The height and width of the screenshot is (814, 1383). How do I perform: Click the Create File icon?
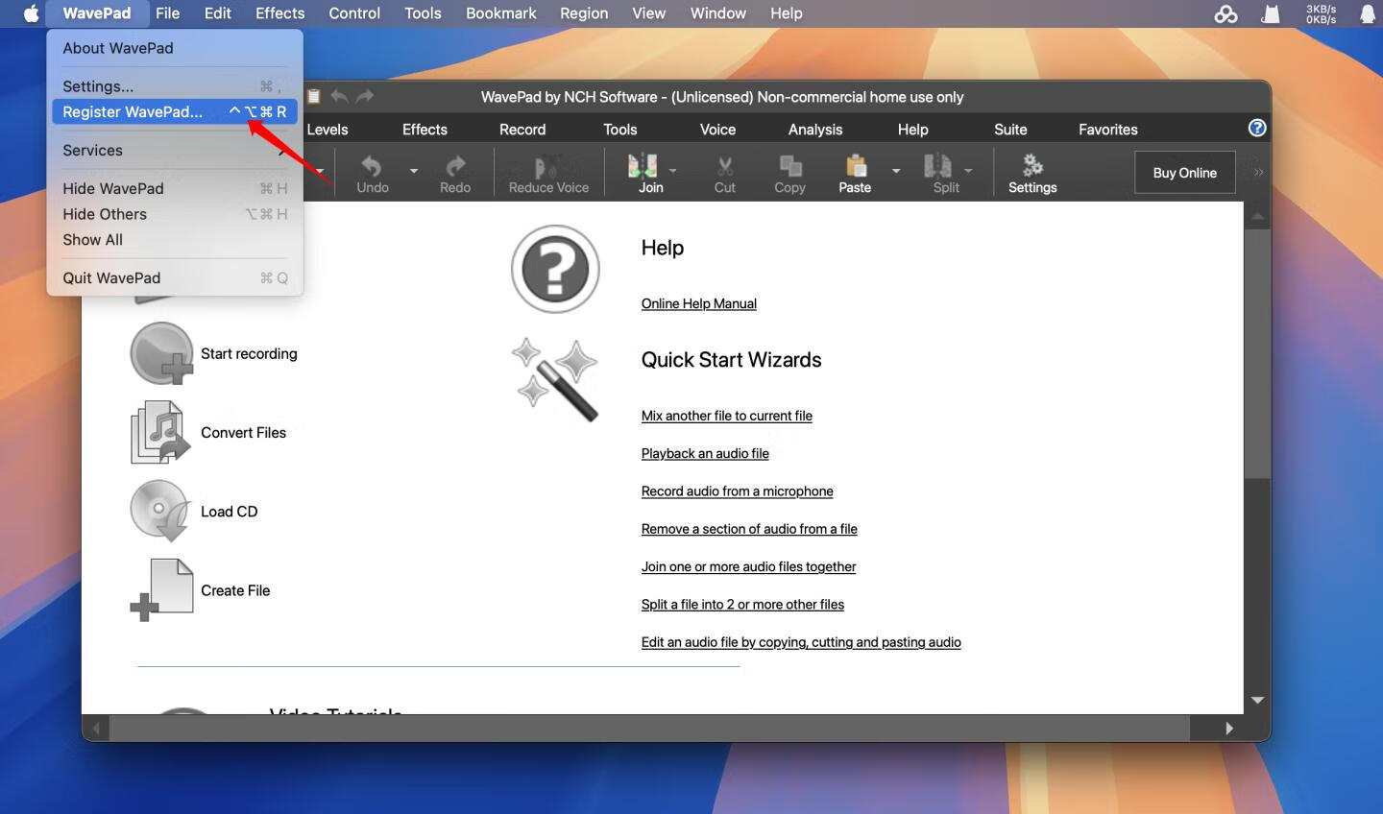pos(161,589)
